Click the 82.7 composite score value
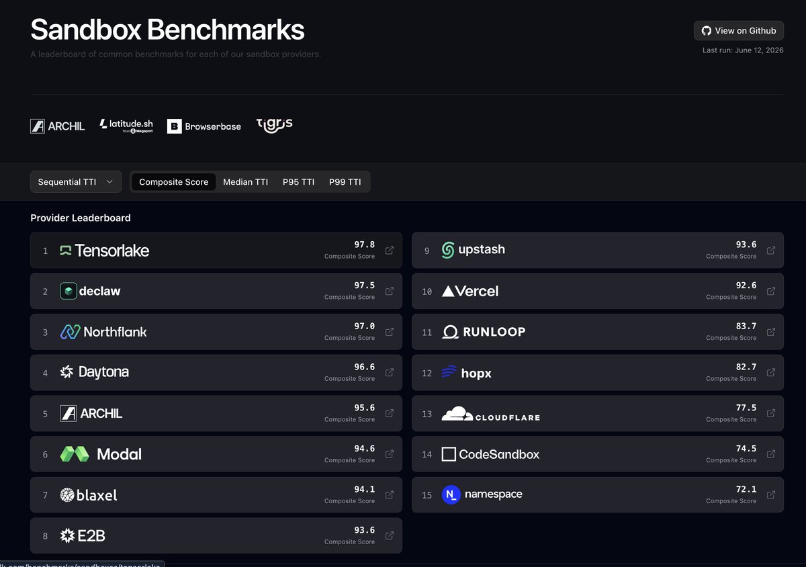Screen dimensions: 806x567 (746, 367)
